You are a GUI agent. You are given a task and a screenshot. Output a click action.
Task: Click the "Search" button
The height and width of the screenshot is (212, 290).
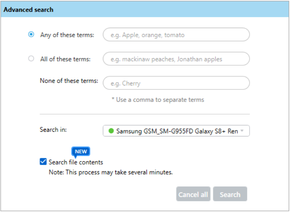[x=230, y=194]
